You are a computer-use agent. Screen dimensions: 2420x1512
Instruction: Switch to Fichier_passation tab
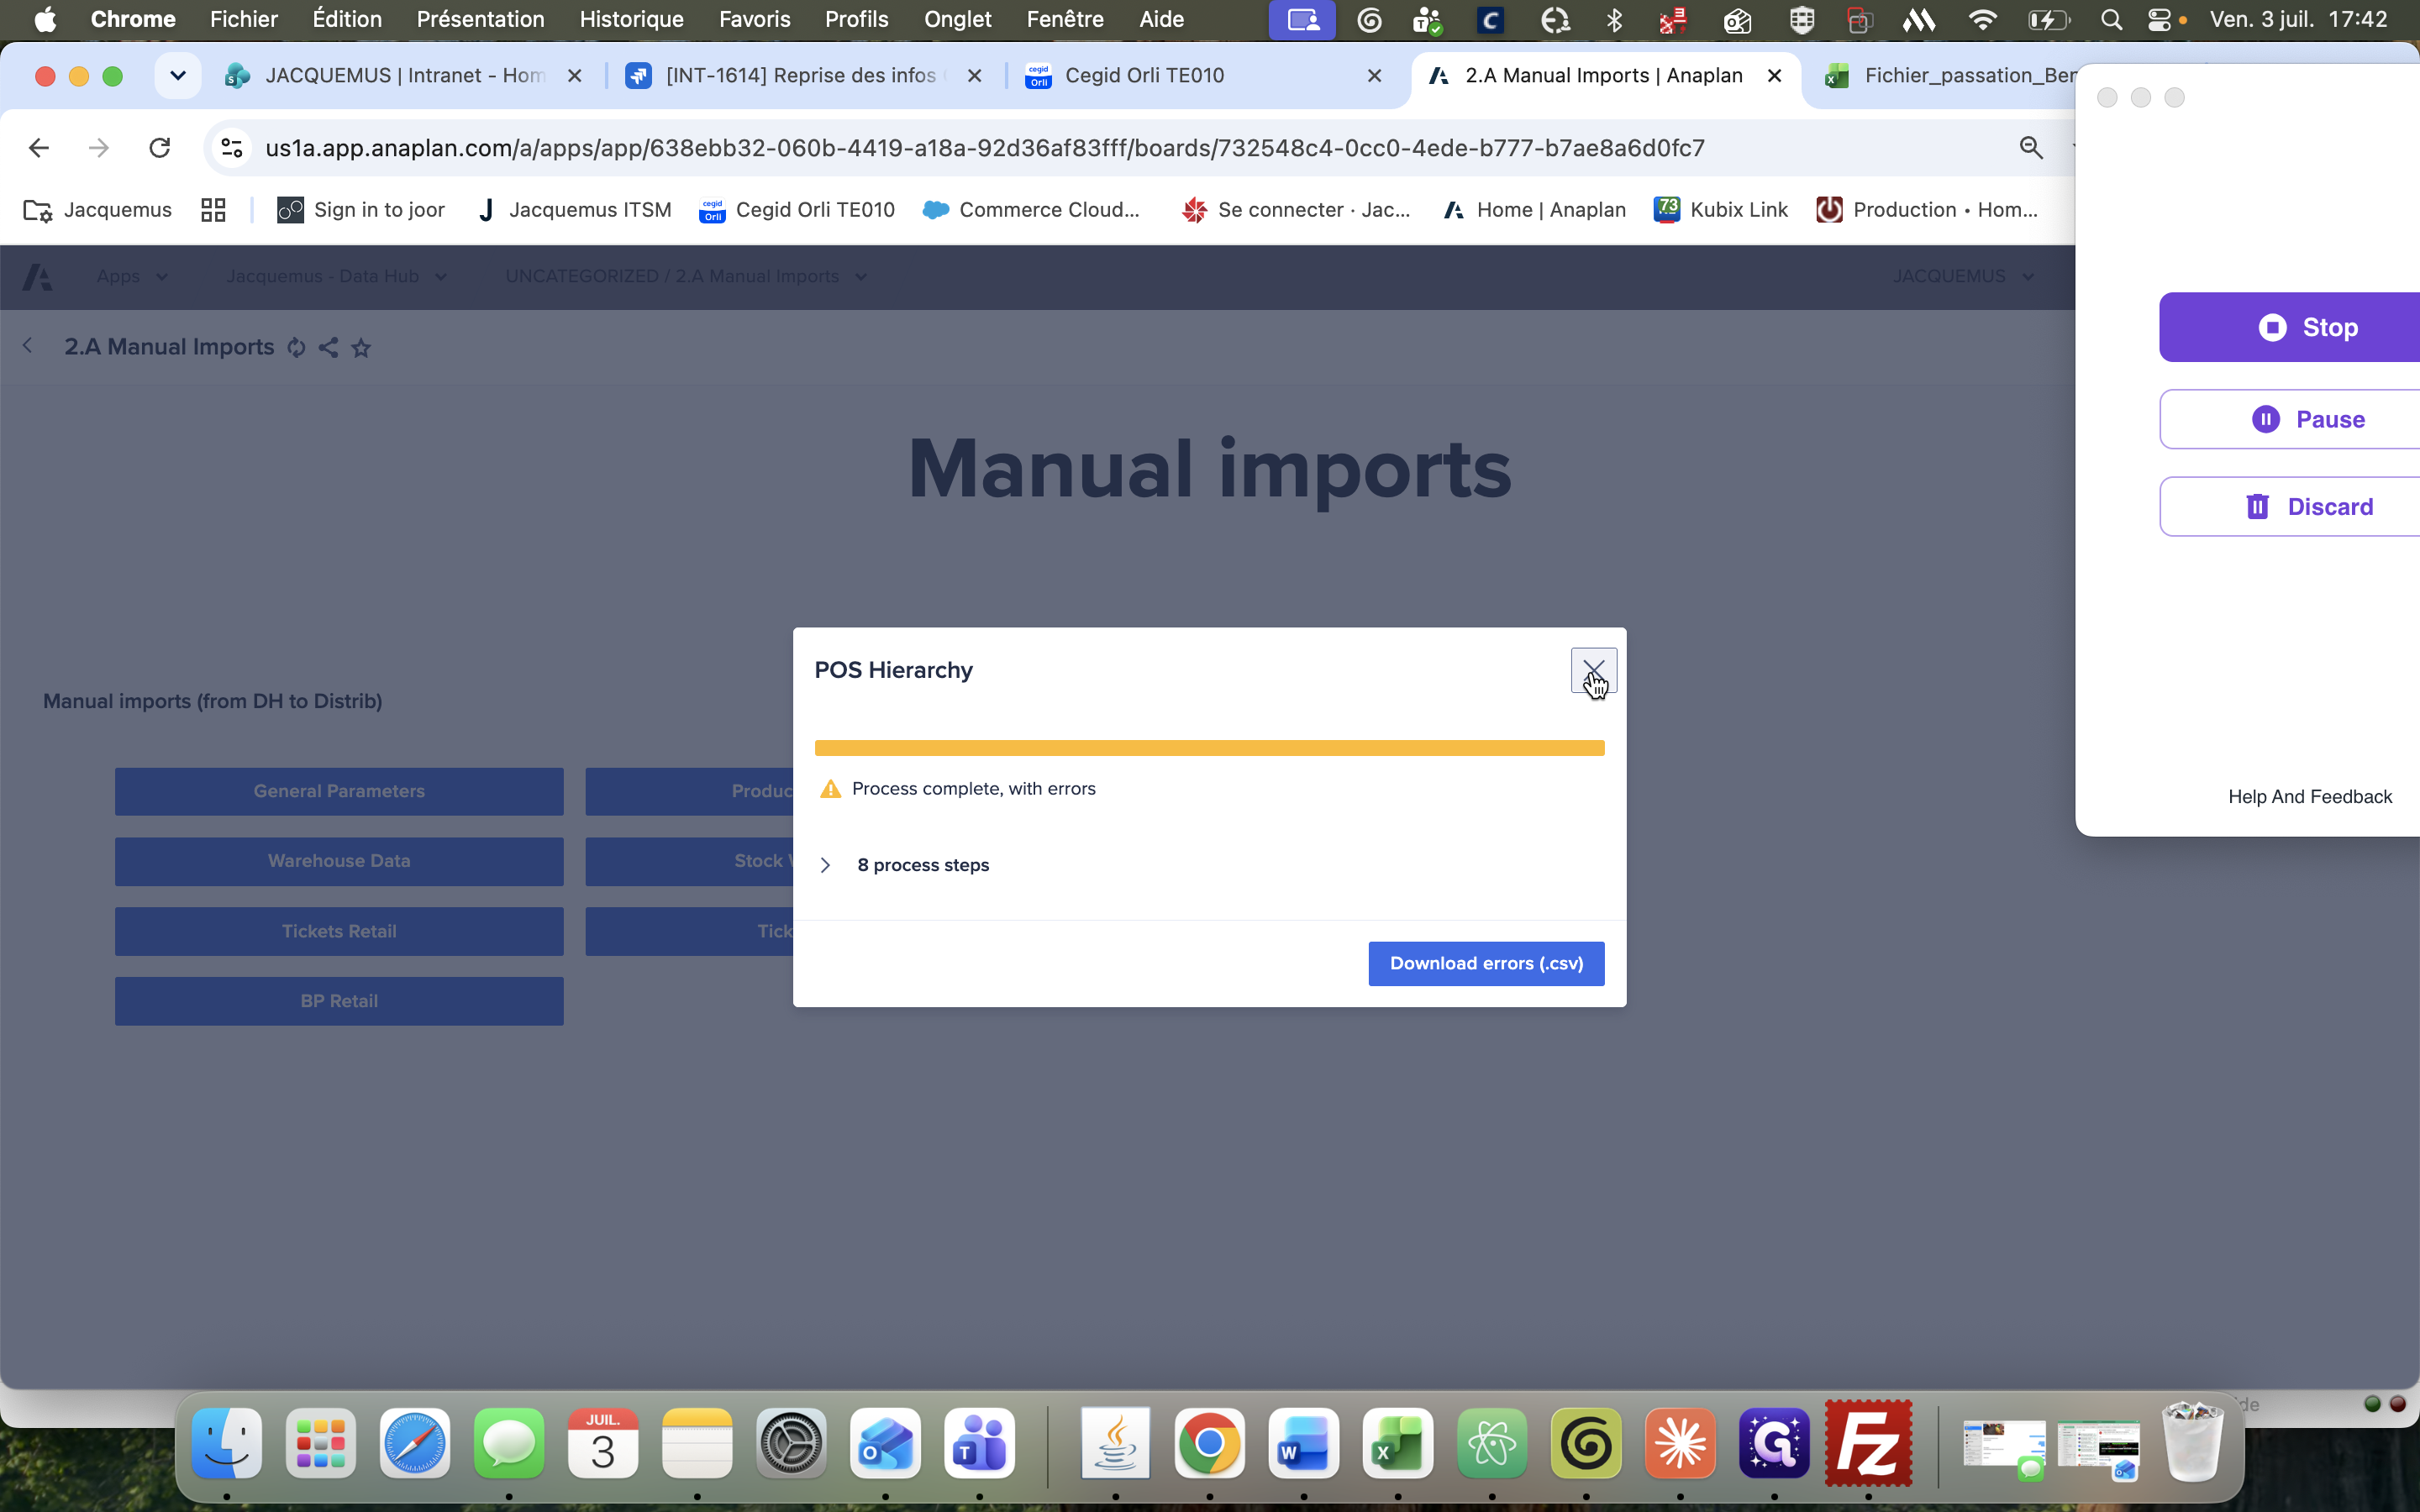click(1950, 76)
